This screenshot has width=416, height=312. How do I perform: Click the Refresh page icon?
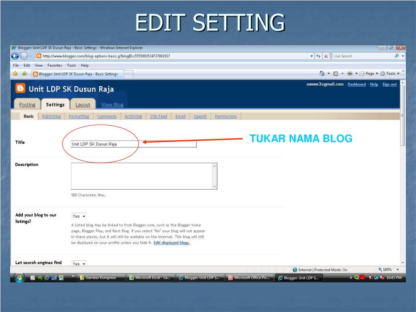click(318, 56)
